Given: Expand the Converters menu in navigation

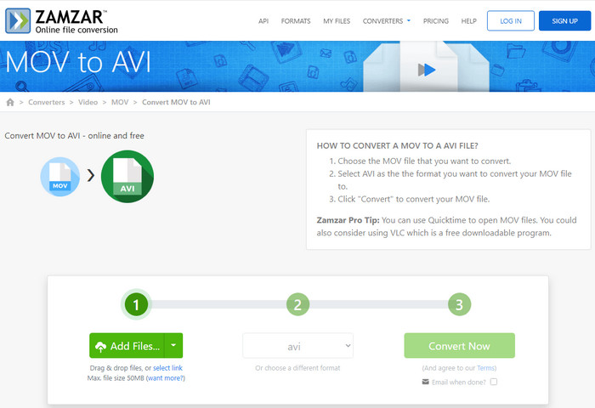Looking at the screenshot, I should point(387,21).
